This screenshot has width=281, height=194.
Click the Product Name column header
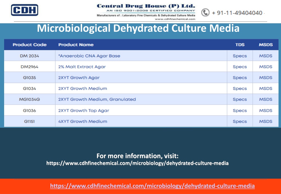pyautogui.click(x=76, y=45)
